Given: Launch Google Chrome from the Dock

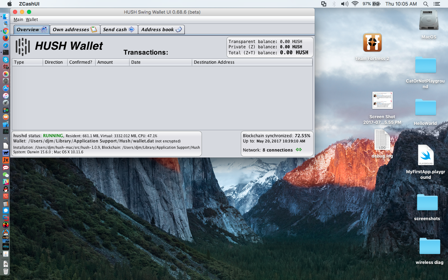Looking at the screenshot, I should point(6,31).
